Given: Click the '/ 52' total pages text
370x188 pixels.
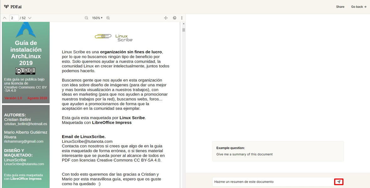Looking at the screenshot, I should coord(23,18).
